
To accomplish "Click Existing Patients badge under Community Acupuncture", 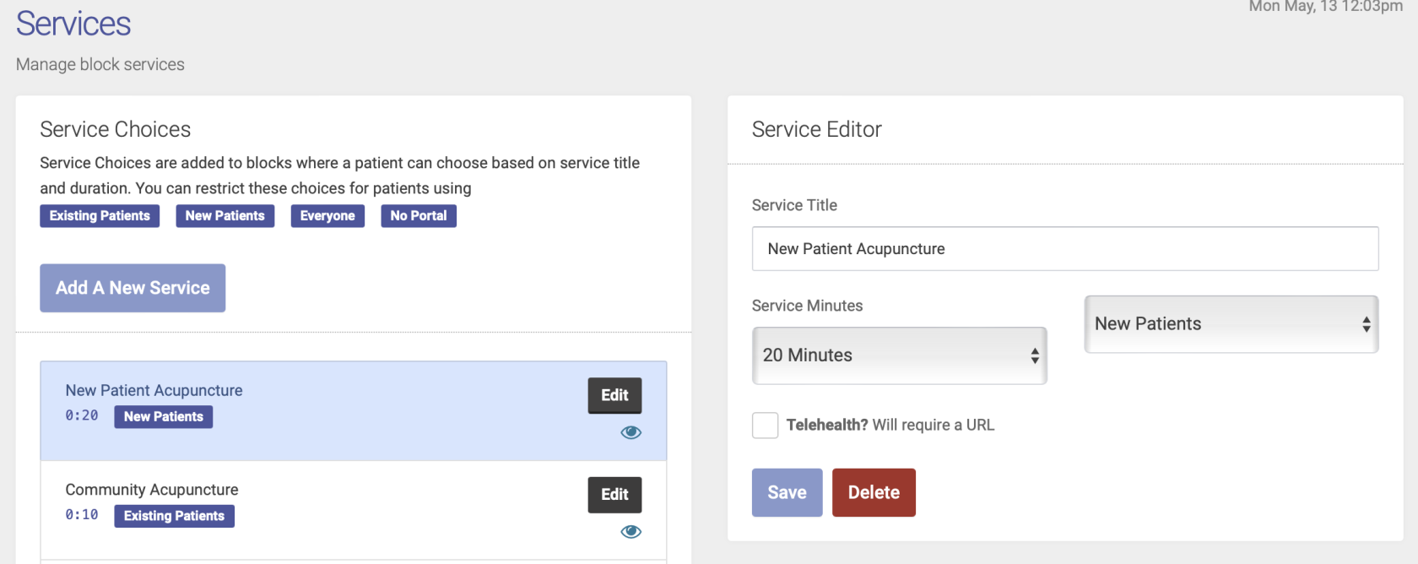I will [174, 516].
